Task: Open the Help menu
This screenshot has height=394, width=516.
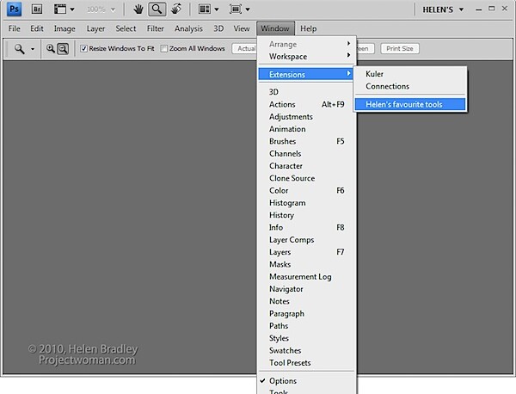Action: point(309,28)
